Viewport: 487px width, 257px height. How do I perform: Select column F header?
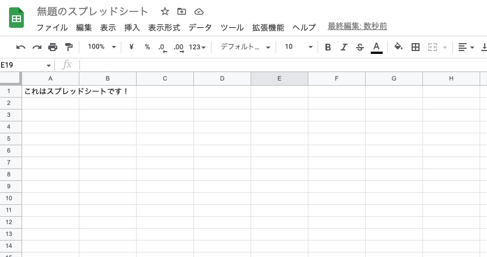(337, 79)
